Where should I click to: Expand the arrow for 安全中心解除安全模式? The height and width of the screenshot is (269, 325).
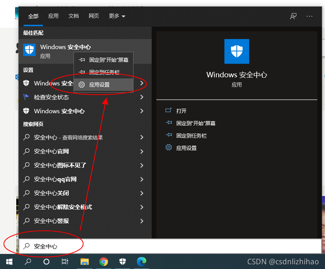click(x=142, y=207)
